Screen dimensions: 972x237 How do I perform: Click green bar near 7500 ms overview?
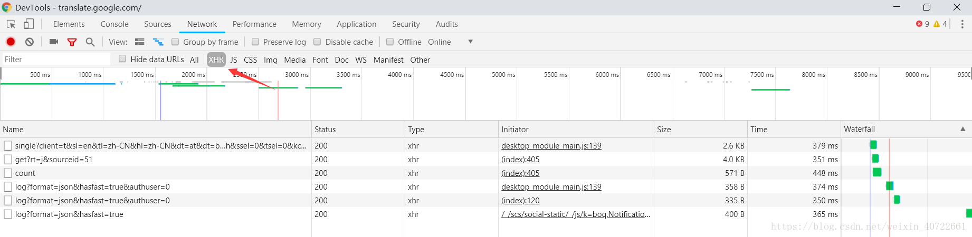[770, 90]
